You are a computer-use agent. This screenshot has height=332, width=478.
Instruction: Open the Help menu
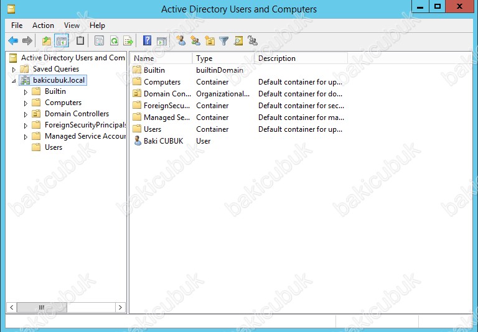97,25
